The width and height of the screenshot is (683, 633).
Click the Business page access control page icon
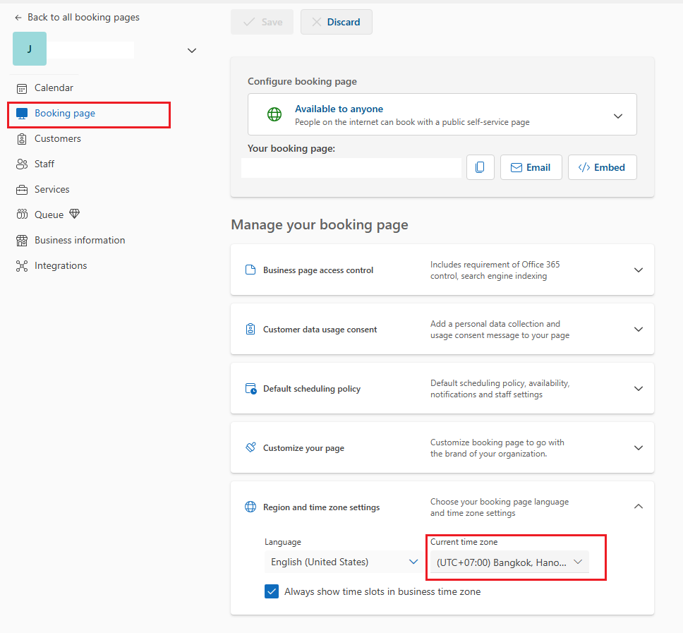[250, 270]
